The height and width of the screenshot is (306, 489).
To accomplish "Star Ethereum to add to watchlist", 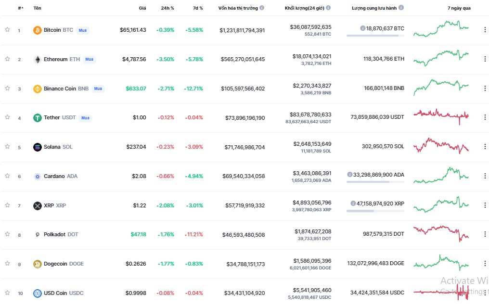I will [7, 59].
